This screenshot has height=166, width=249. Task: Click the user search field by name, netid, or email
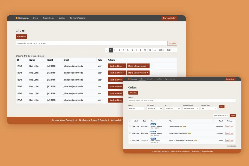click(92, 43)
